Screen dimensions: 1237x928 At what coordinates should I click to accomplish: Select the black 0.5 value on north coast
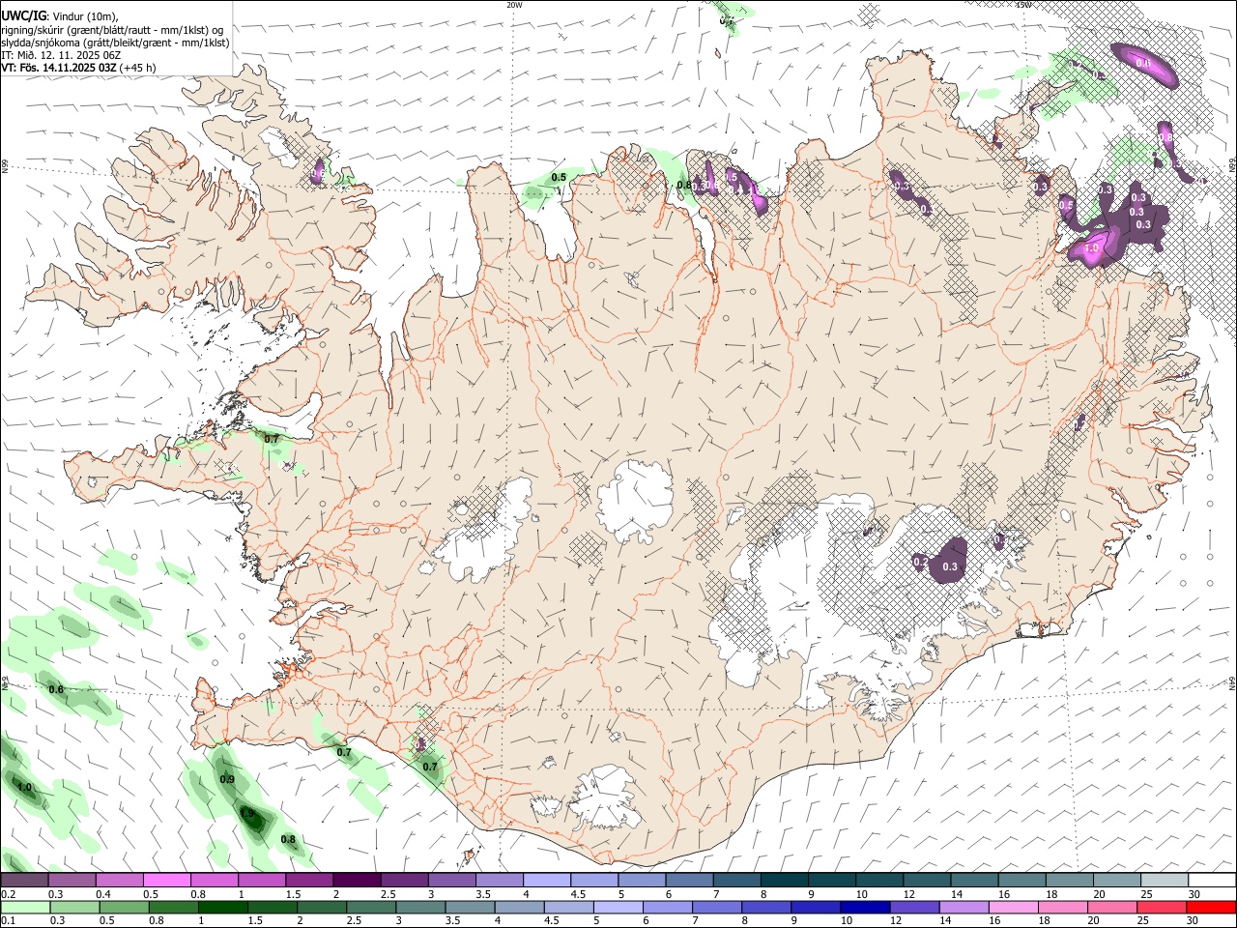tap(559, 177)
